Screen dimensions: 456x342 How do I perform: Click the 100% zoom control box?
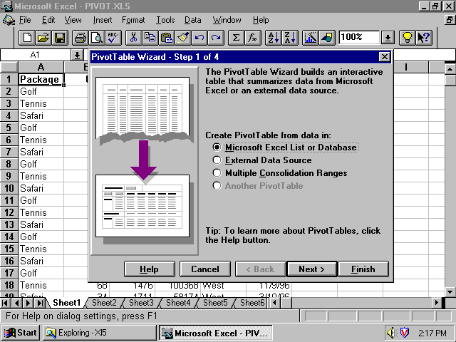pyautogui.click(x=359, y=38)
